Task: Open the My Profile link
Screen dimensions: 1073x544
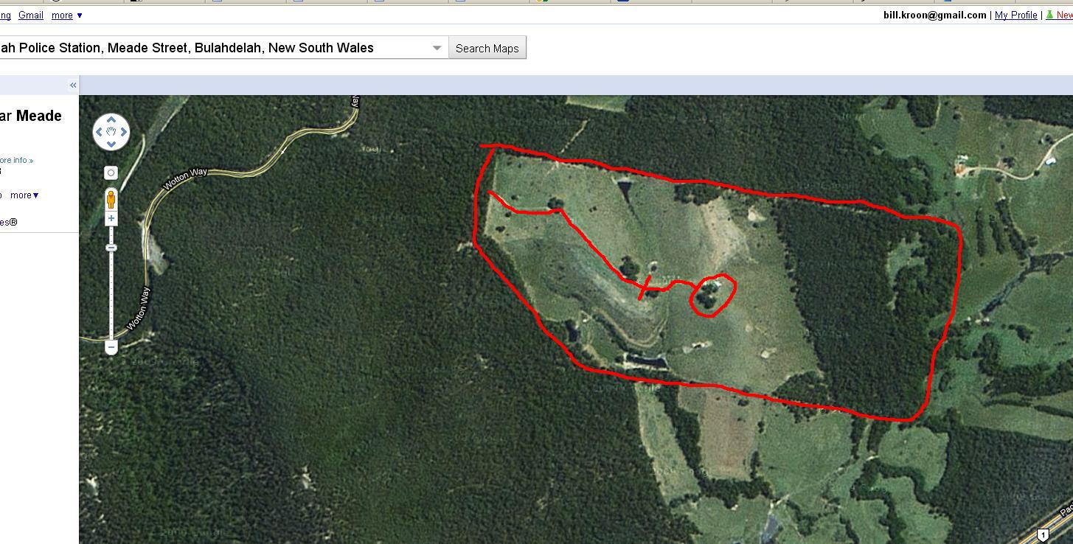Action: 1015,15
